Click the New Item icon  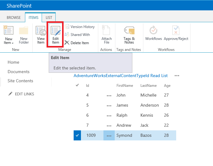(9, 30)
